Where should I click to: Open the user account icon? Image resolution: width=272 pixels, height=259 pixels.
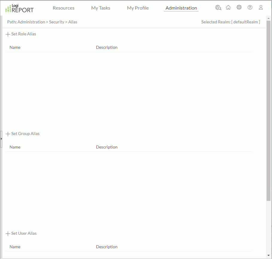point(261,8)
